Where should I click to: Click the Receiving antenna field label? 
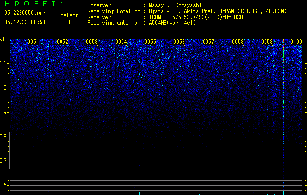tap(112, 23)
